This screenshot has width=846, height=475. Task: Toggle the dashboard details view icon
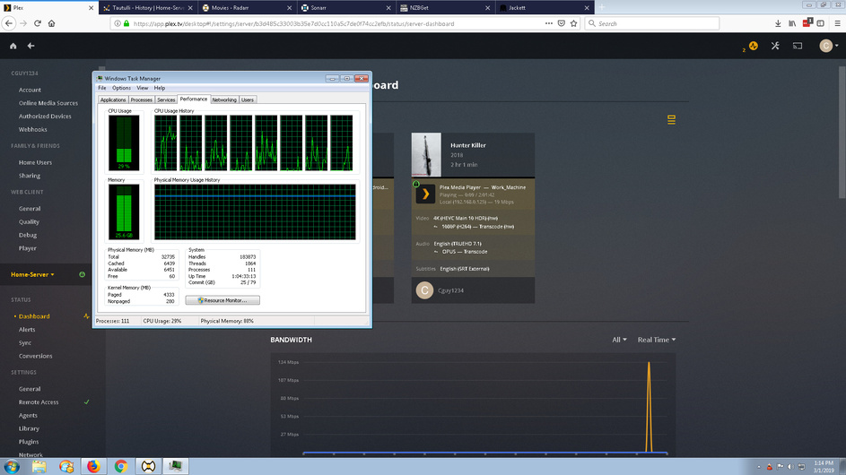671,120
